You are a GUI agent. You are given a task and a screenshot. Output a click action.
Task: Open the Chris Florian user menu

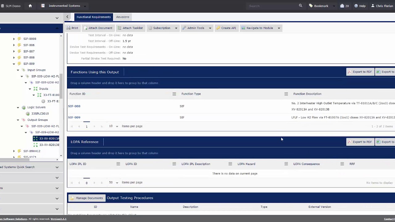tap(382, 6)
